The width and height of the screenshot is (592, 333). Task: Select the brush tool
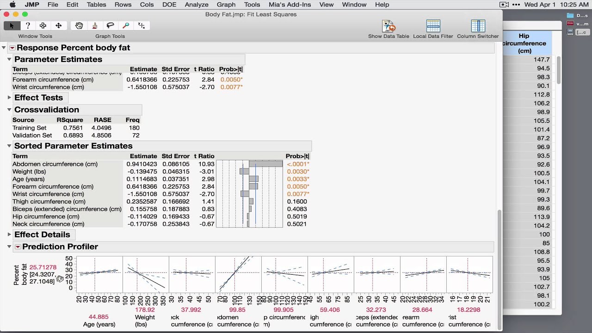coord(95,25)
